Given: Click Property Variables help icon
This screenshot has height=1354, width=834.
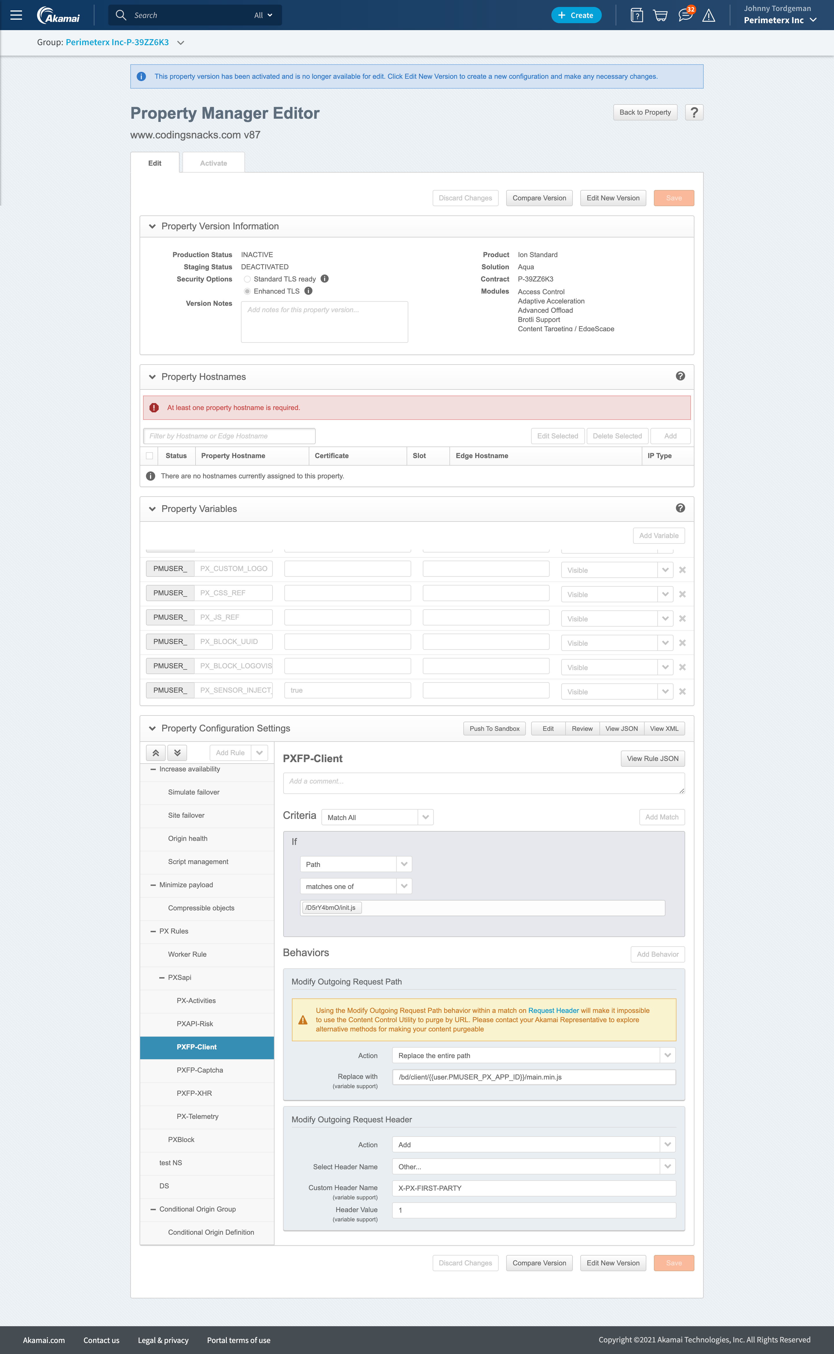Looking at the screenshot, I should (x=680, y=508).
